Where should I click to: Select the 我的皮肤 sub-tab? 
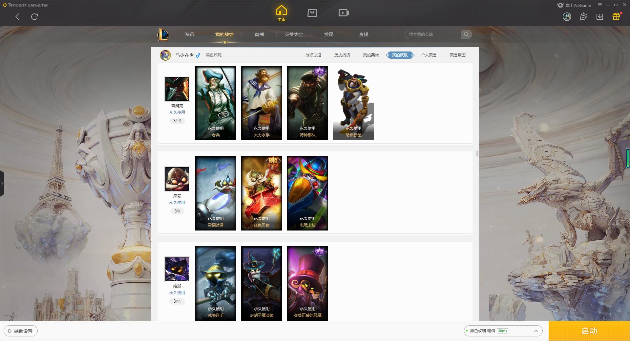(x=400, y=55)
